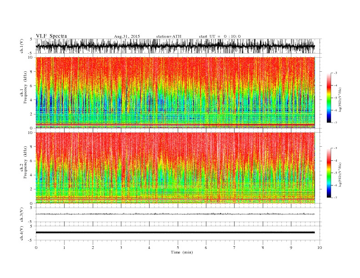The image size is (360, 278).
Task: Click the time axis tick label "4"
Action: 149,248
